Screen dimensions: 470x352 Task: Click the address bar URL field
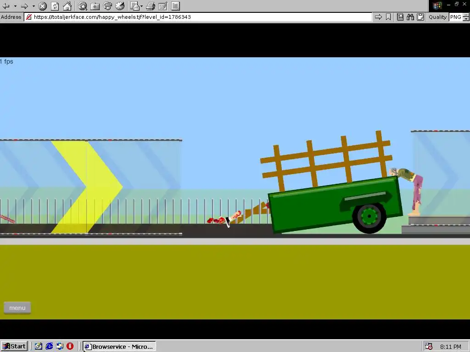pyautogui.click(x=198, y=17)
